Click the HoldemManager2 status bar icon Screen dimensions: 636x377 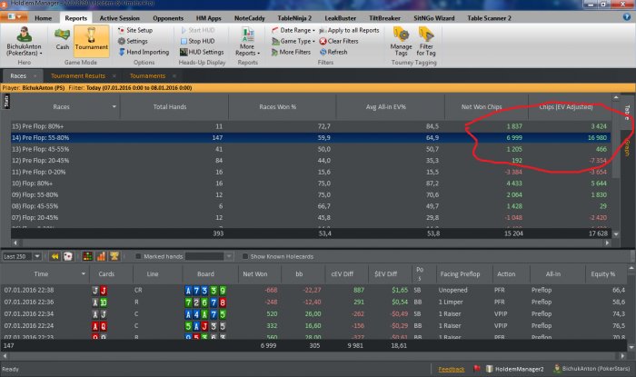coord(490,369)
